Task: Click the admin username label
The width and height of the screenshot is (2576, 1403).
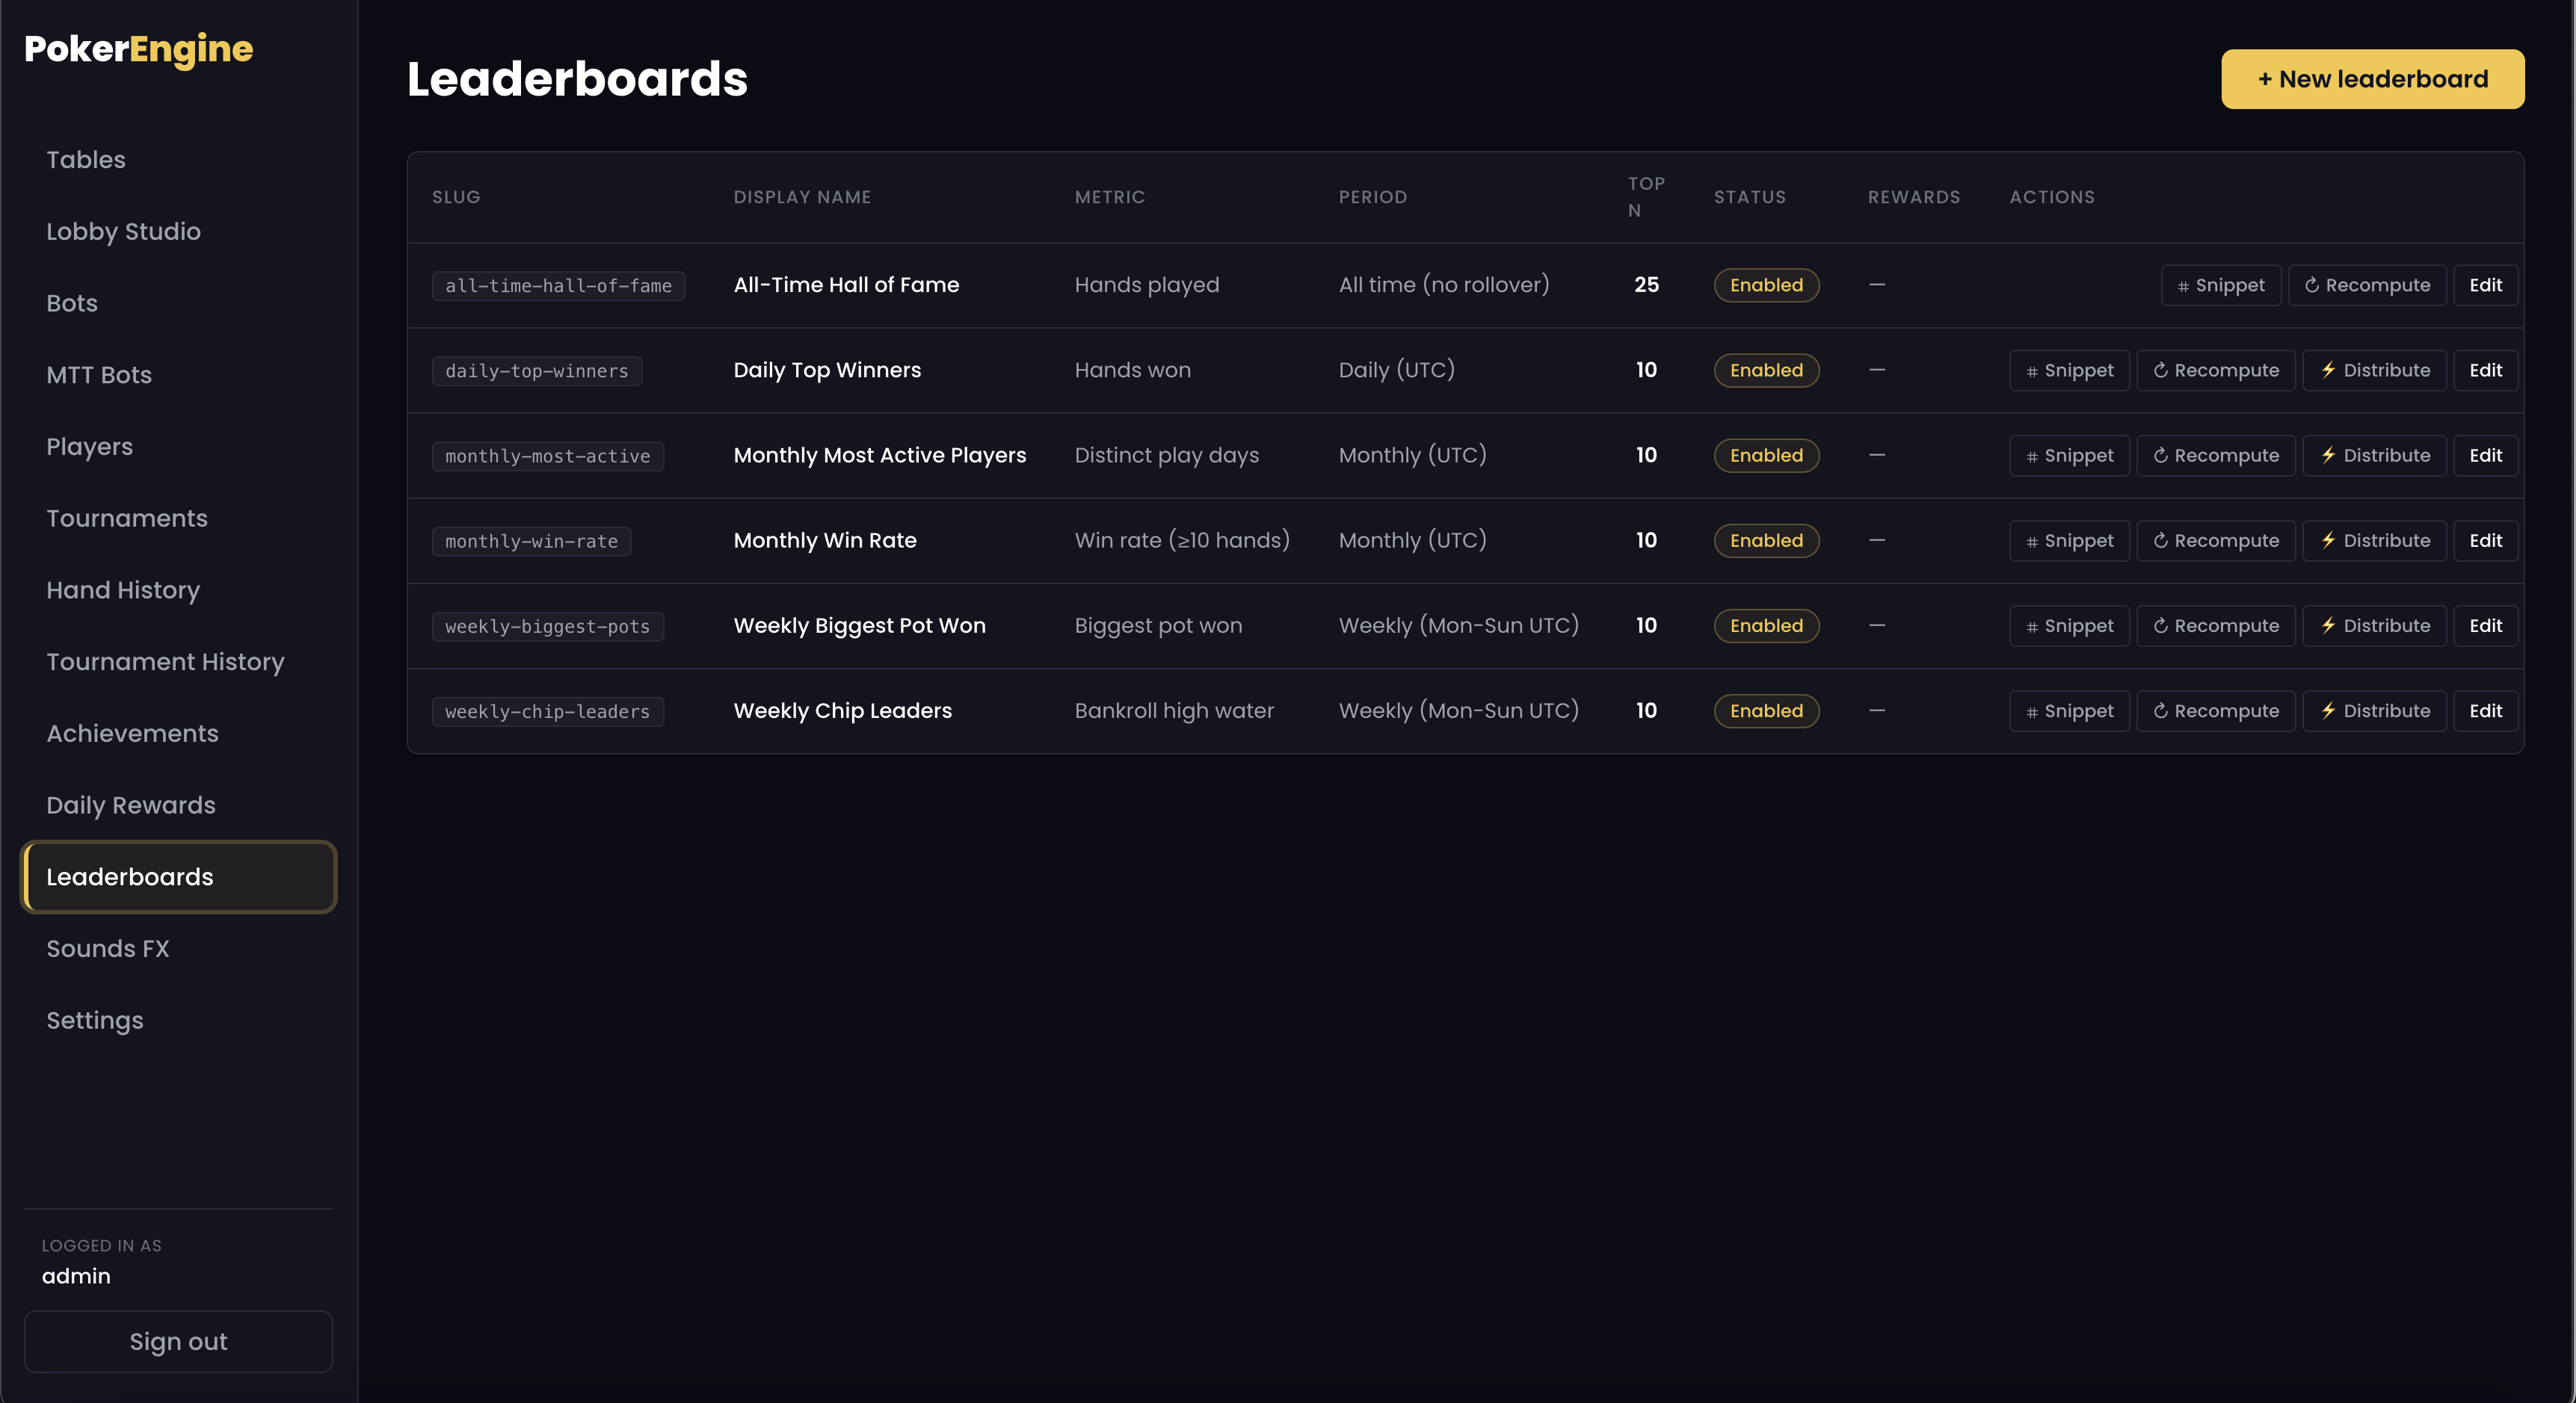Action: (x=76, y=1276)
